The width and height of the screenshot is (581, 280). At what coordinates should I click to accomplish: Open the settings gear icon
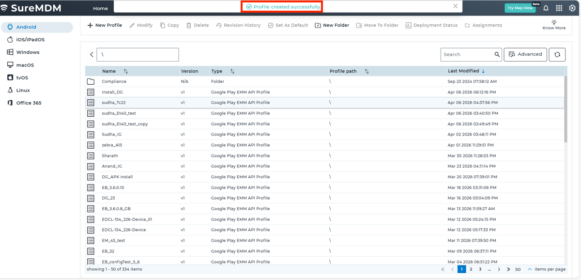tap(572, 8)
